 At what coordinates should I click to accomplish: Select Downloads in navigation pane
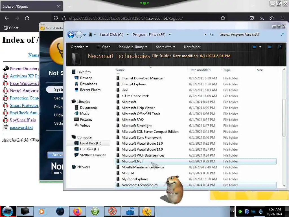[88, 84]
